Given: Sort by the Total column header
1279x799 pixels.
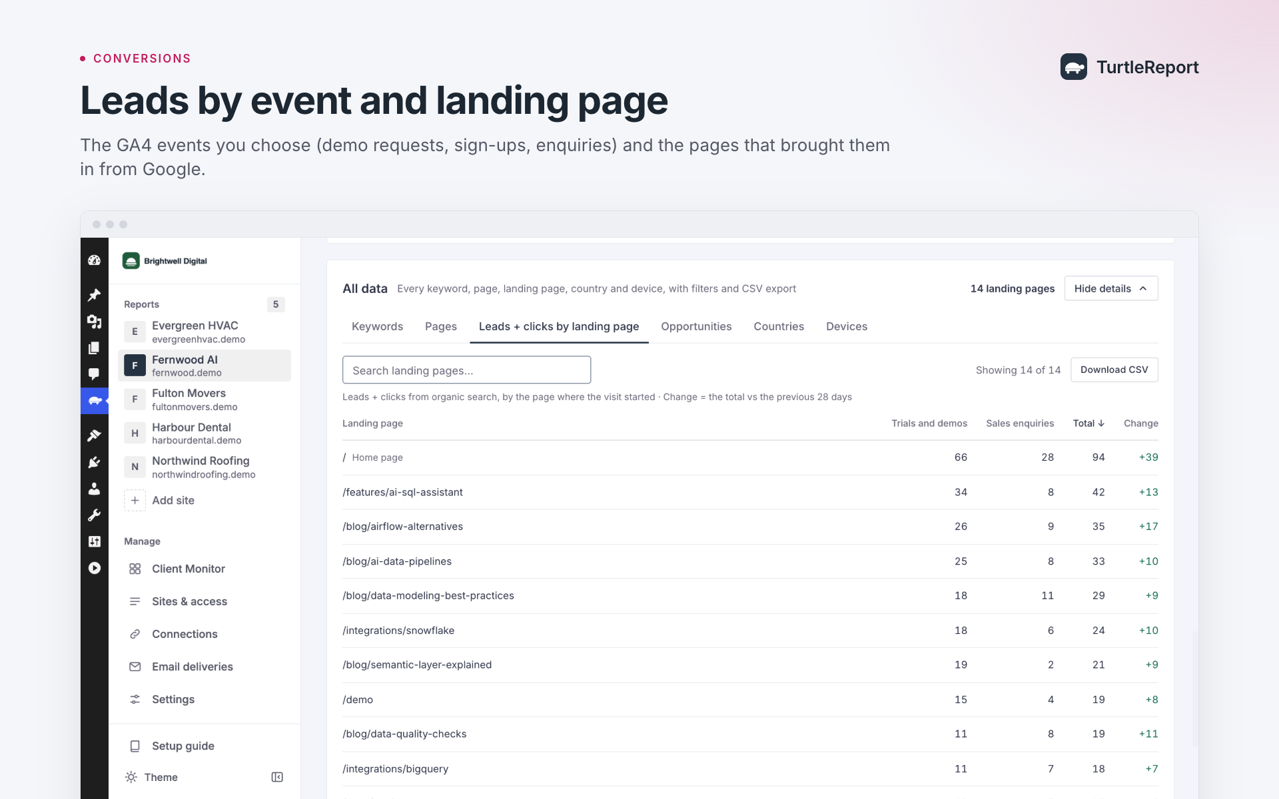Looking at the screenshot, I should pyautogui.click(x=1088, y=423).
